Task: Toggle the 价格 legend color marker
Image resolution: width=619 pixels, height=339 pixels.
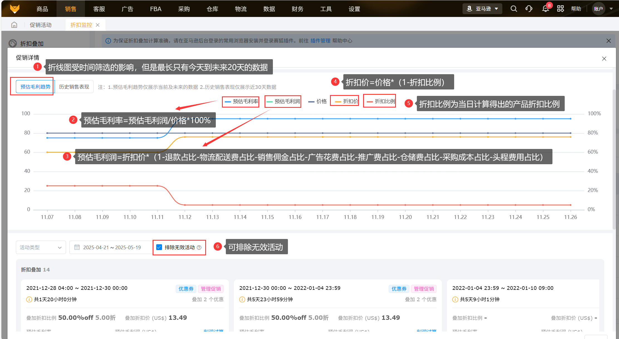Action: [311, 102]
